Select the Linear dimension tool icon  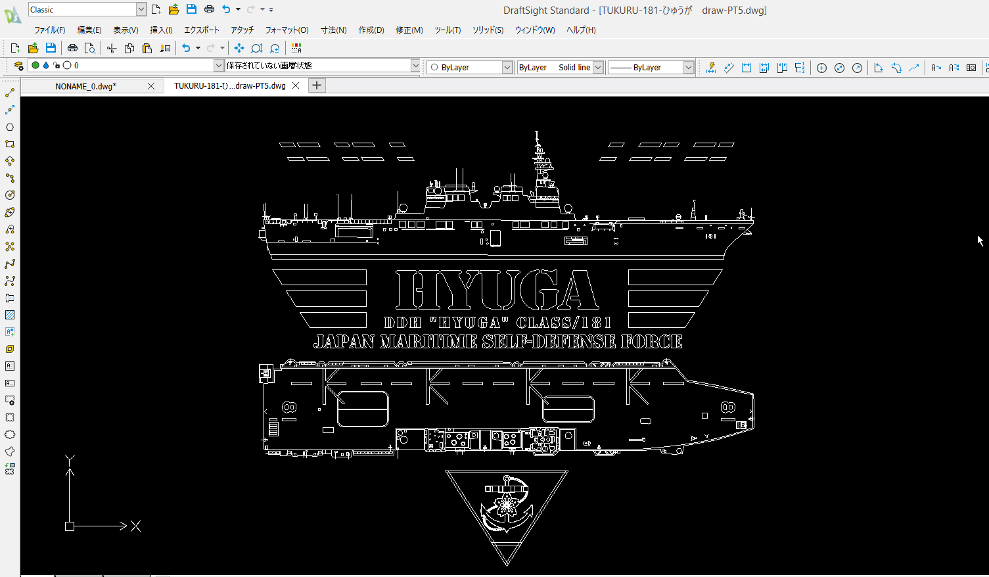click(747, 68)
